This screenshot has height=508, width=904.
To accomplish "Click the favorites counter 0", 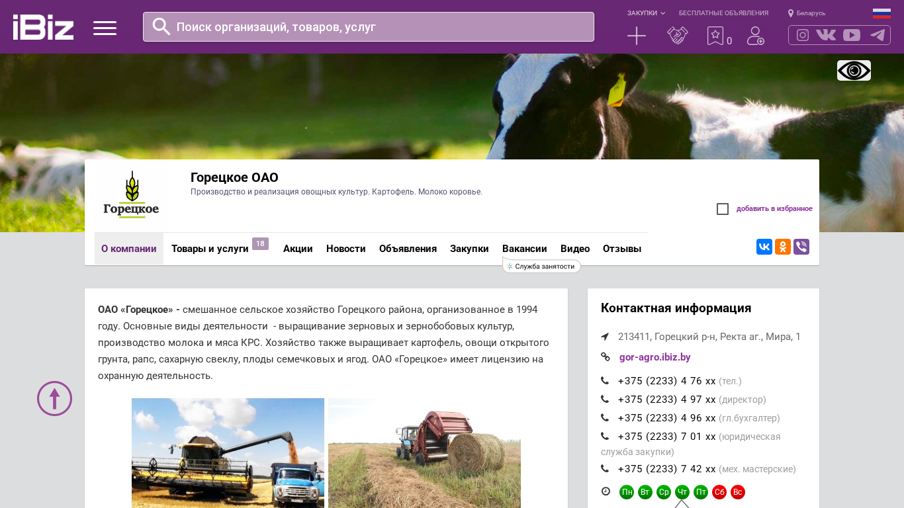I will [x=729, y=41].
